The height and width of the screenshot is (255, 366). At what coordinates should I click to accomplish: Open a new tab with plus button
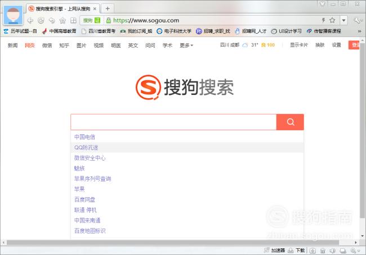(x=108, y=9)
